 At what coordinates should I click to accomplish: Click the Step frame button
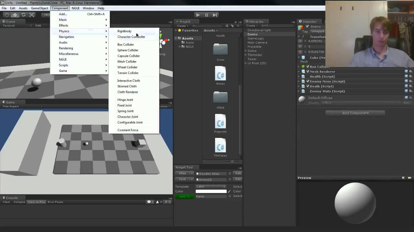pos(215,15)
